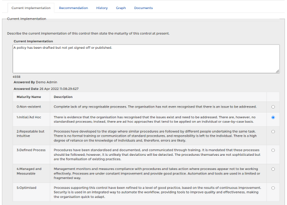
Task: Open the Graph tab
Action: [121, 8]
